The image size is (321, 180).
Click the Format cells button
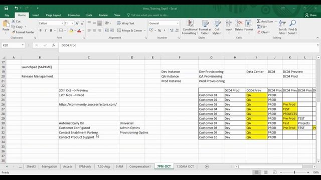(249, 27)
